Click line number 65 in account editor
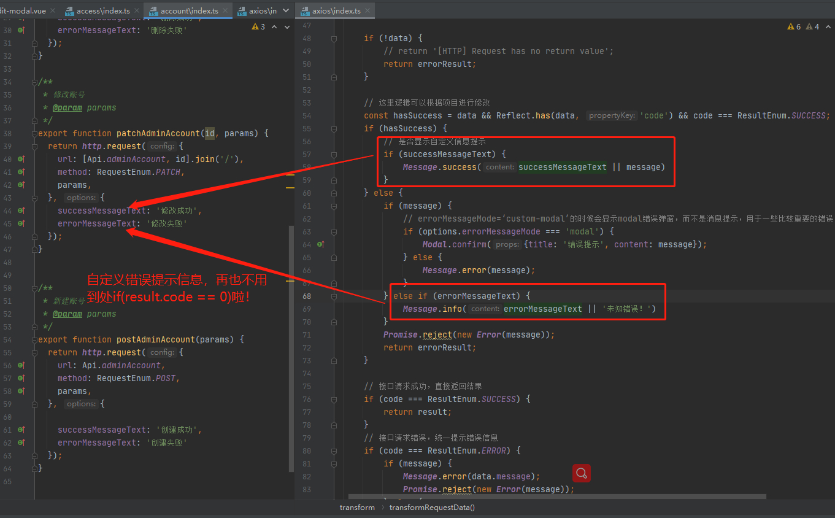Viewport: 835px width, 518px height. point(7,481)
